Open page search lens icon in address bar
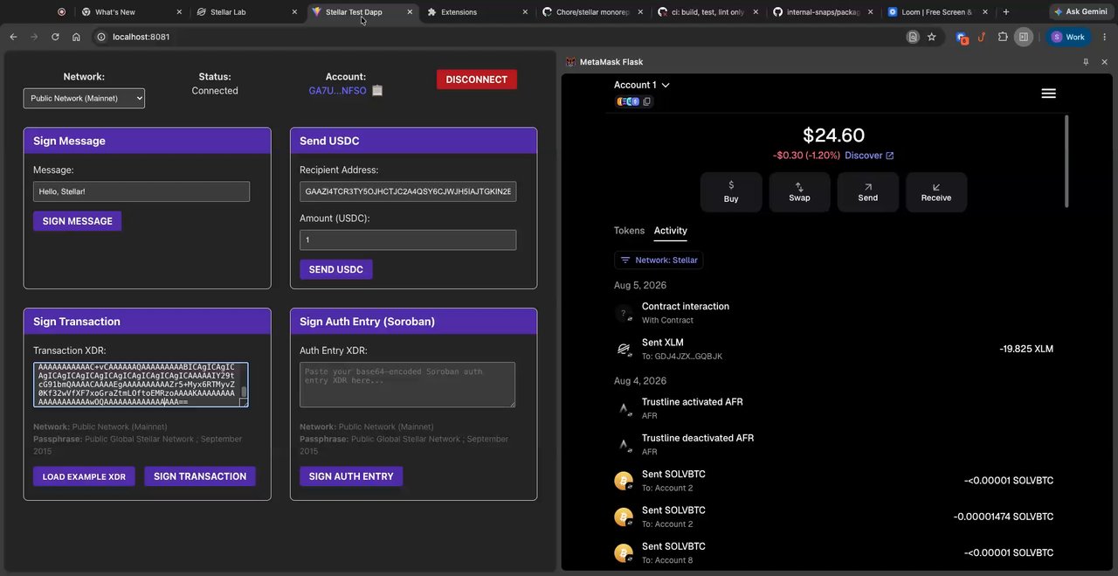This screenshot has height=576, width=1118. coord(912,37)
